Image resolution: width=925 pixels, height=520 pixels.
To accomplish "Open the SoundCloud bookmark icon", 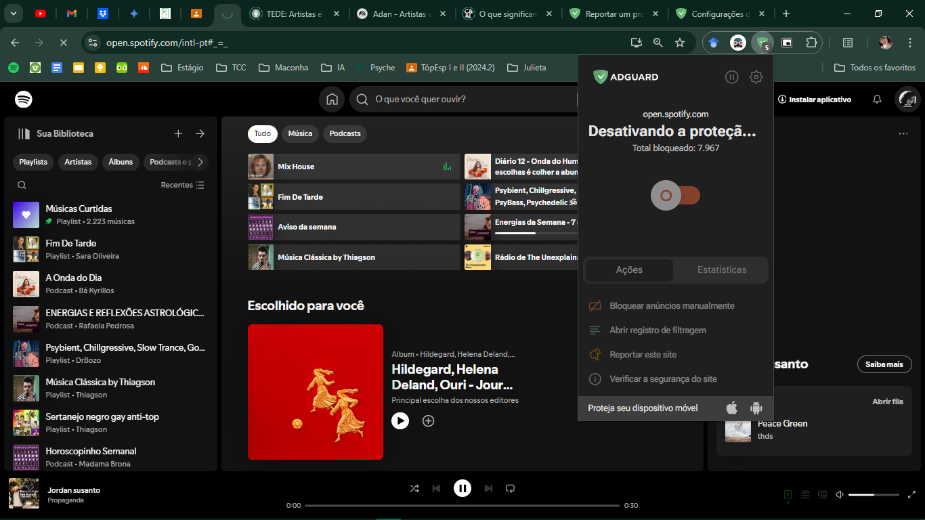I will pyautogui.click(x=143, y=68).
